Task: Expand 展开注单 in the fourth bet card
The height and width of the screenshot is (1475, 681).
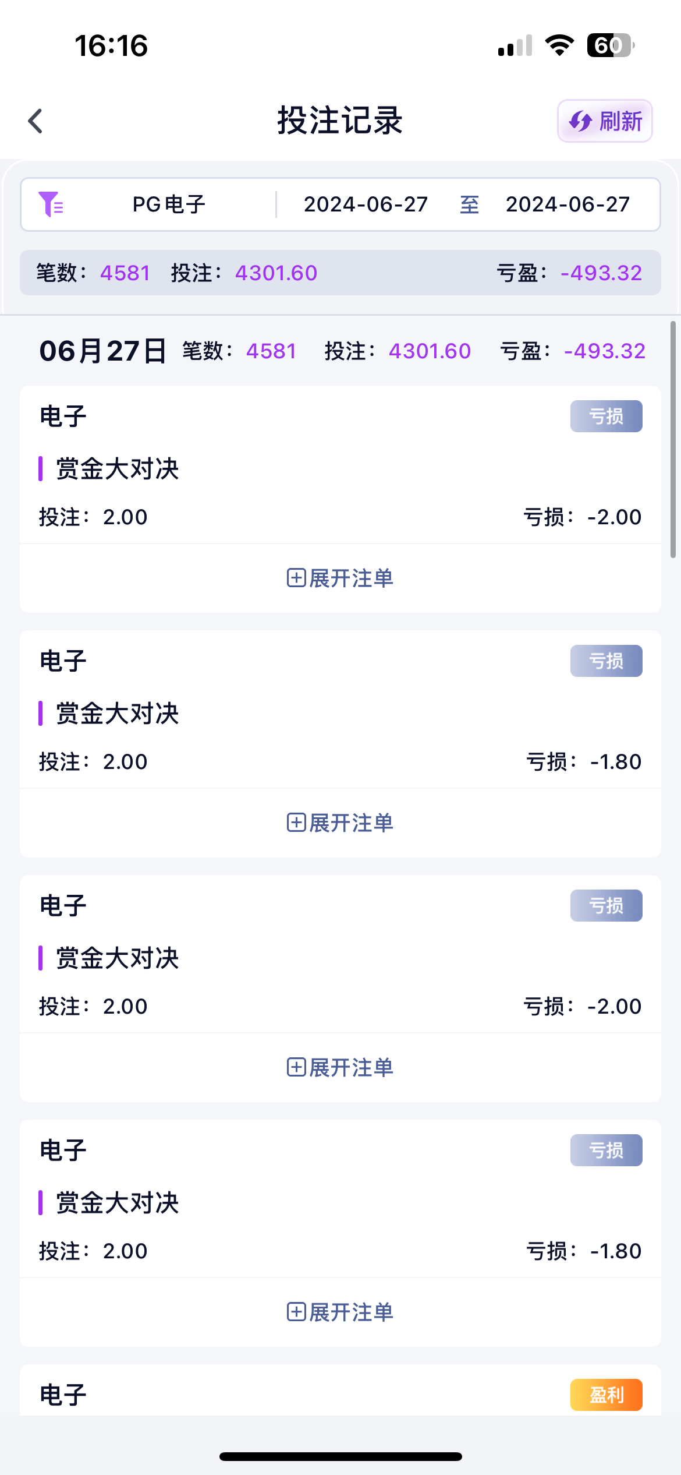Action: tap(340, 1312)
